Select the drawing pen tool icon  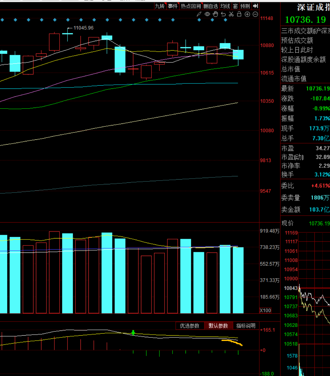[199, 14]
